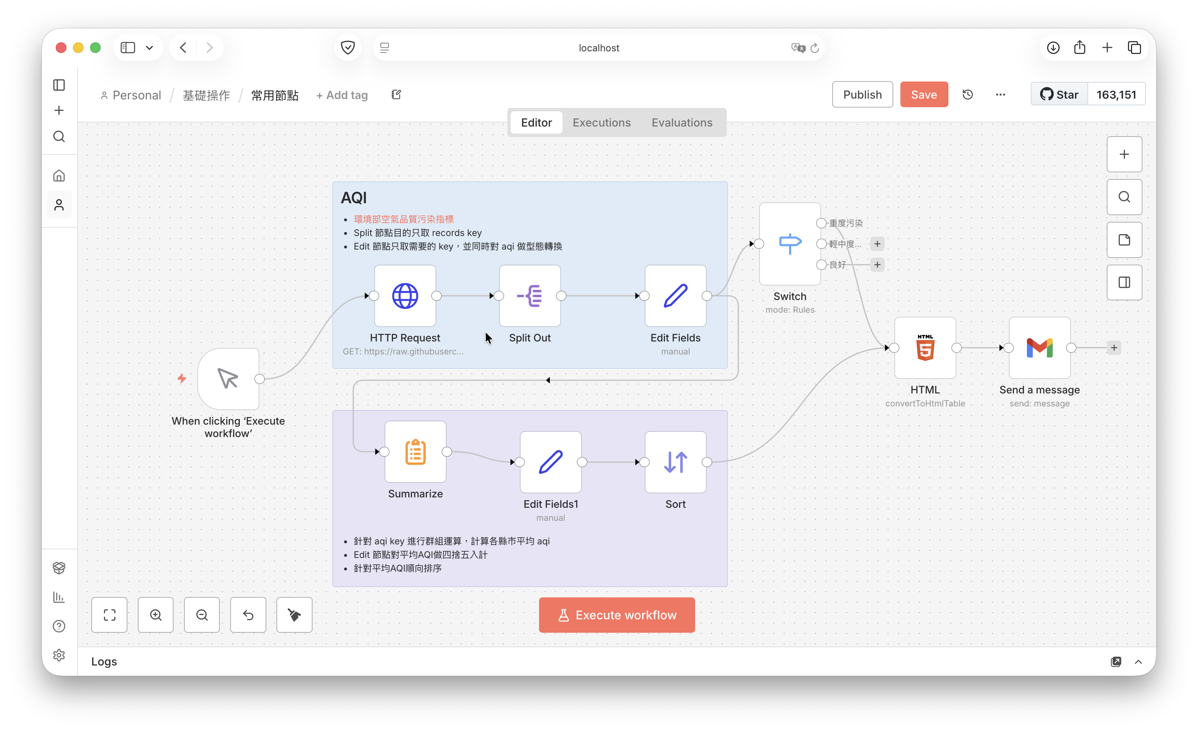Open the Summarize node
Image resolution: width=1198 pixels, height=731 pixels.
pos(415,452)
